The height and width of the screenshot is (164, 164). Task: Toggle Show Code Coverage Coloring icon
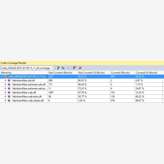[x=74, y=68]
